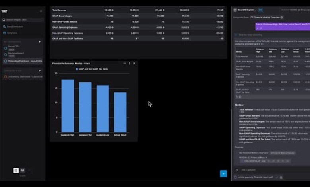Click the blue add widget button
Screen dimensions: 310x187
tap(223, 174)
